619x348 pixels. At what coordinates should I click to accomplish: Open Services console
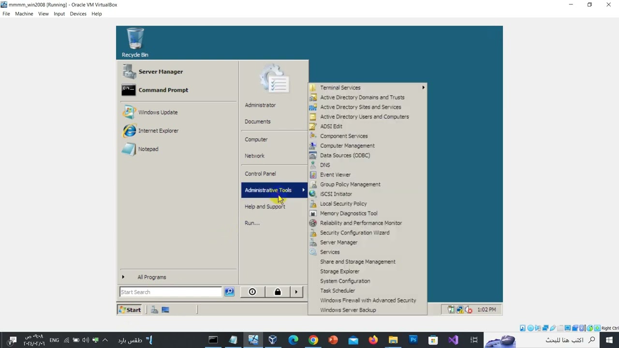(368, 252)
